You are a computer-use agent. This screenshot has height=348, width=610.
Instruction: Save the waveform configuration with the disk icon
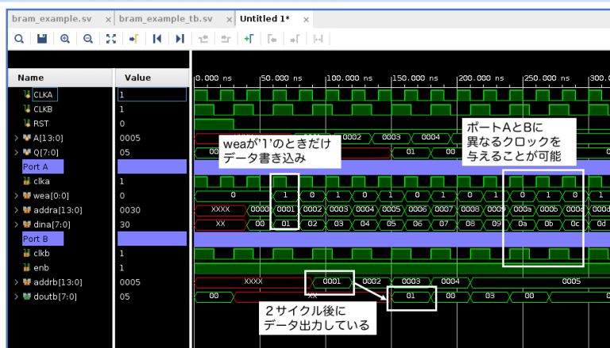(42, 38)
